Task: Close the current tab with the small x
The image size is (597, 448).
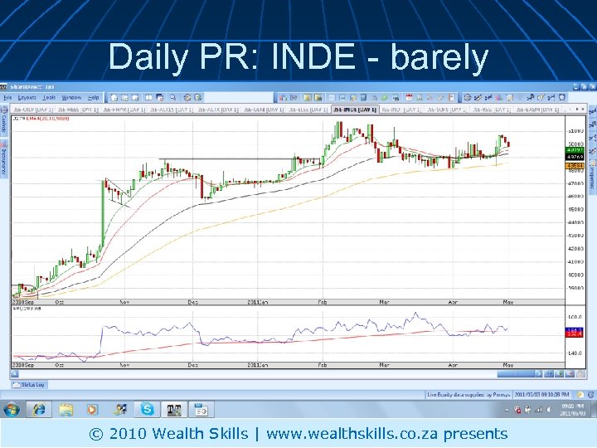Action: pos(583,109)
